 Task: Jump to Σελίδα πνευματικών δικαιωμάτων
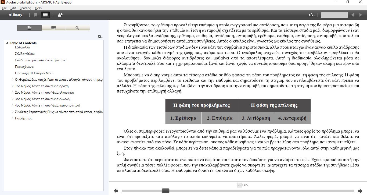click(40, 60)
